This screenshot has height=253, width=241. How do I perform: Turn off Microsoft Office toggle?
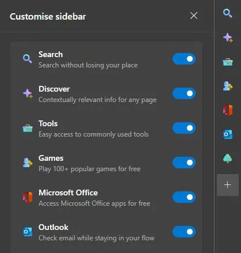click(184, 197)
